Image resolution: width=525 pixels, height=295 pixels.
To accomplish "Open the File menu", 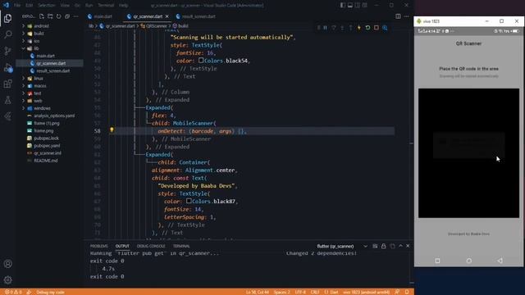I will coord(17,5).
